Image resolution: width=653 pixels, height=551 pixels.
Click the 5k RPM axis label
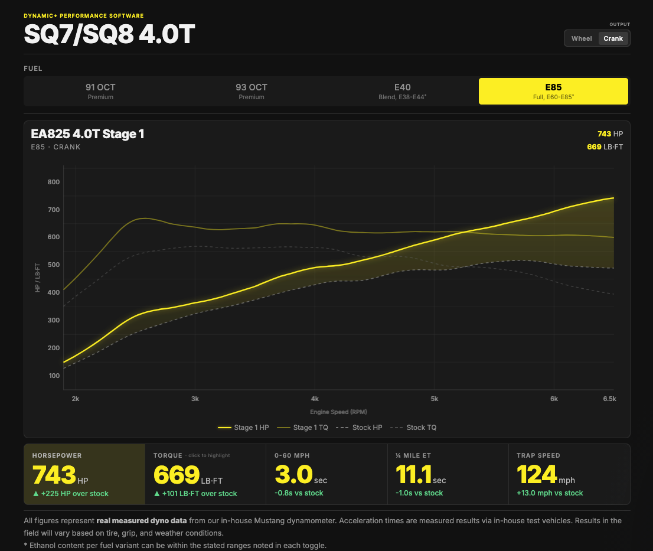[x=435, y=399]
